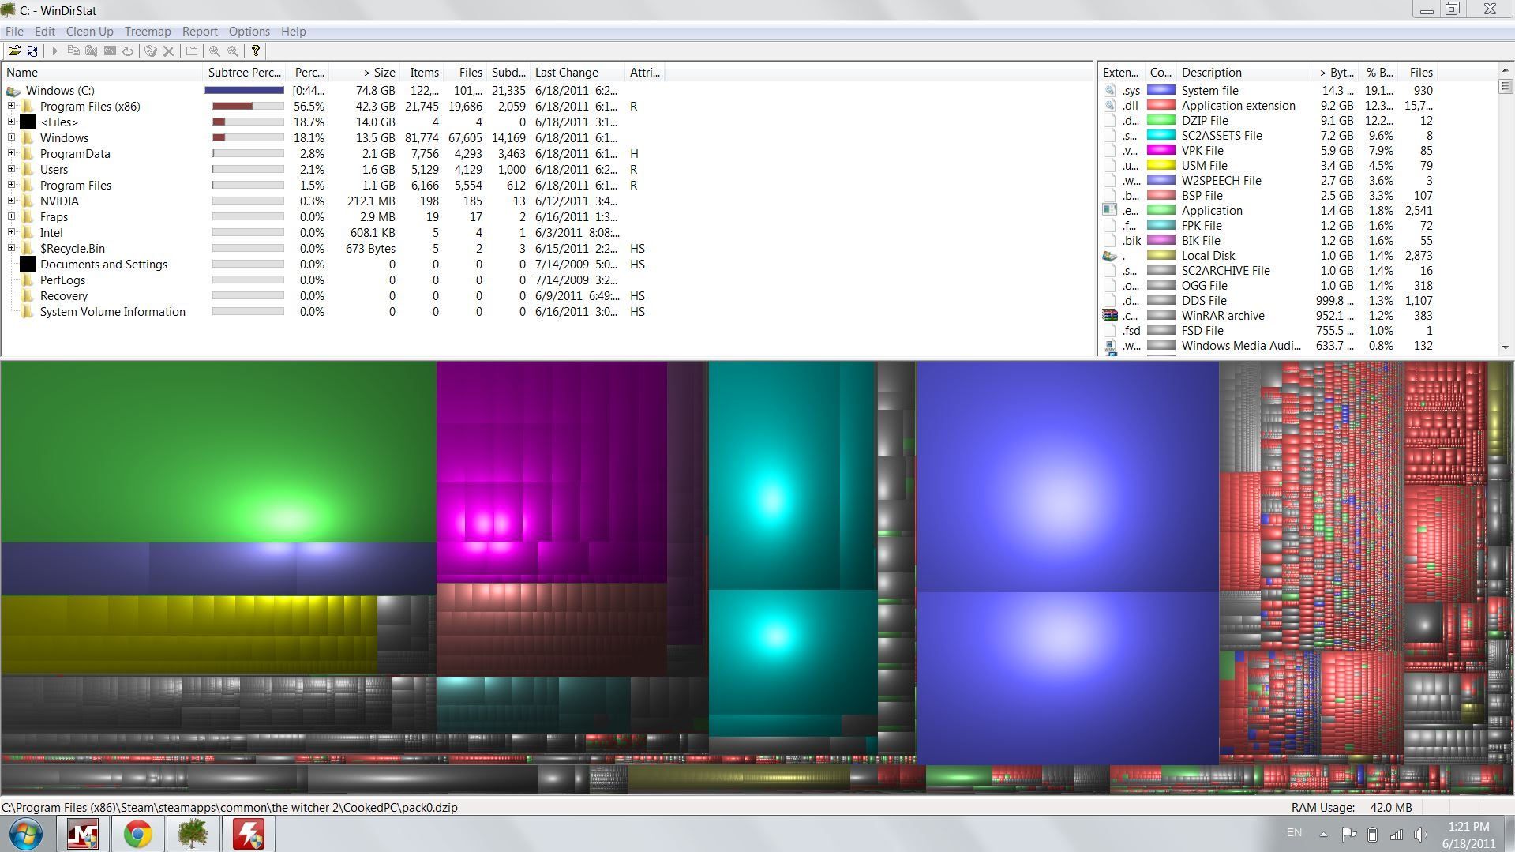Expand the Intel folder node

click(12, 232)
